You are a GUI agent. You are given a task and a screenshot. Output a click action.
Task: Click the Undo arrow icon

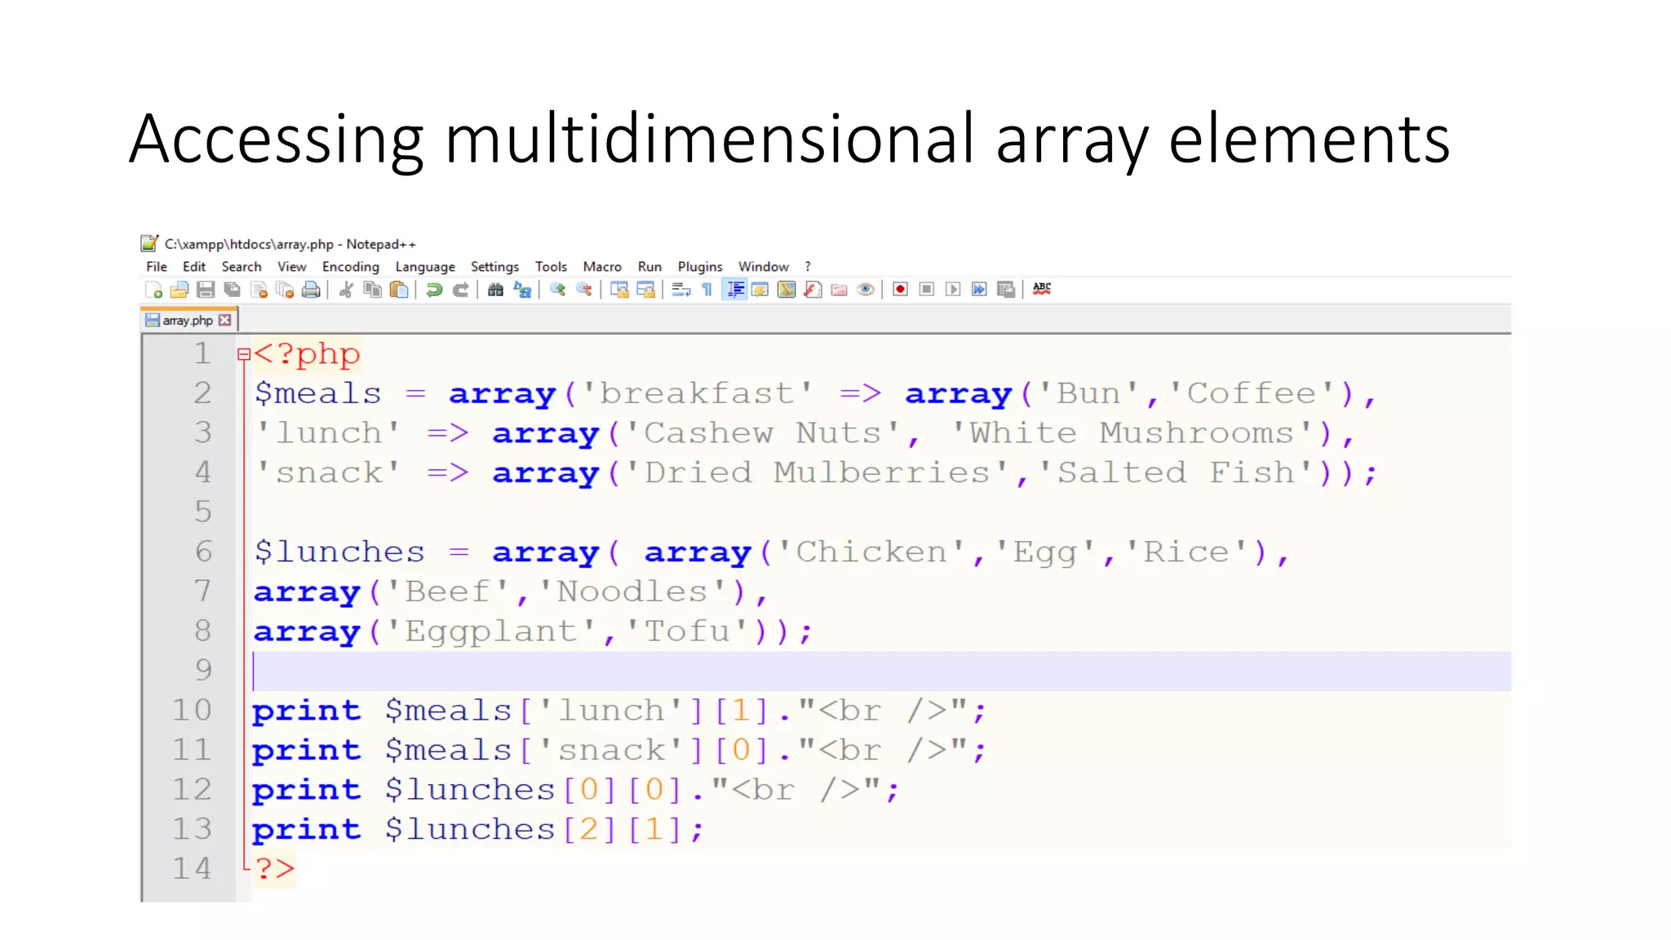point(434,290)
